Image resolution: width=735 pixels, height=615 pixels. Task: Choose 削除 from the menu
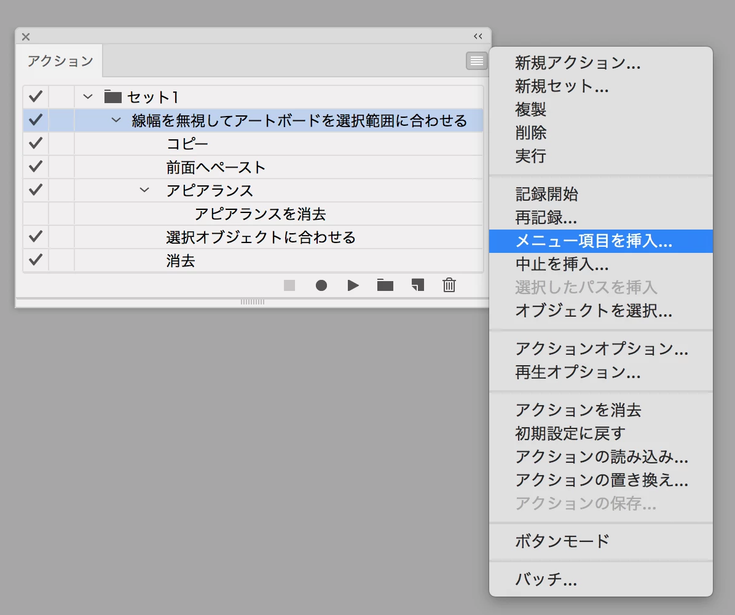[x=601, y=133]
